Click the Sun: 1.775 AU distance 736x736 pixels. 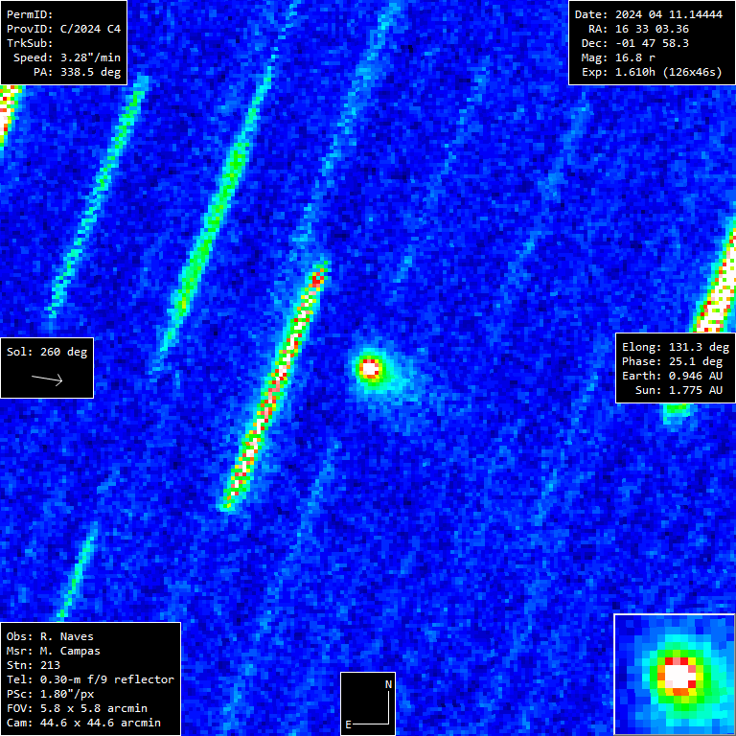click(x=678, y=391)
